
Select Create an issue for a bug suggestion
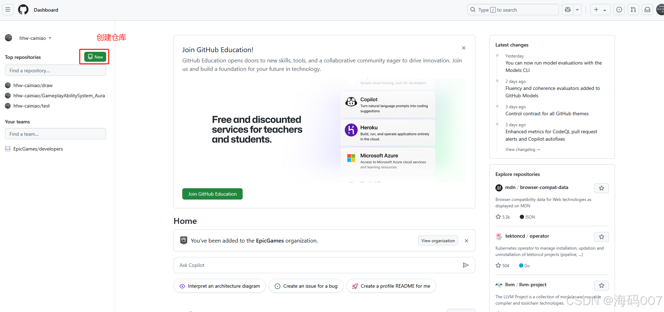click(x=306, y=286)
